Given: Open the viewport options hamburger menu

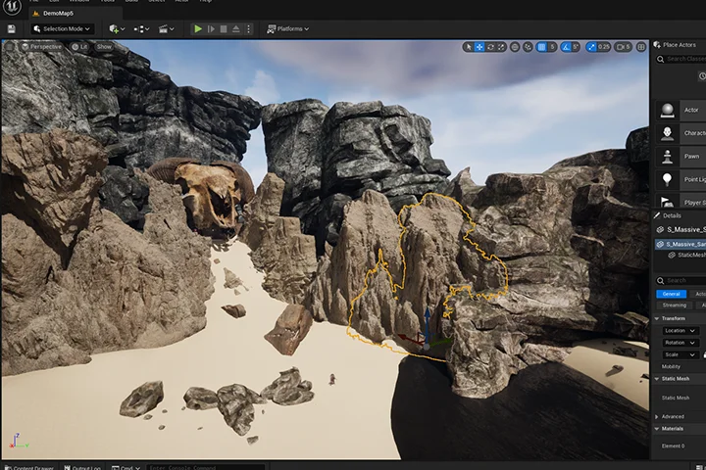Looking at the screenshot, I should [10, 47].
